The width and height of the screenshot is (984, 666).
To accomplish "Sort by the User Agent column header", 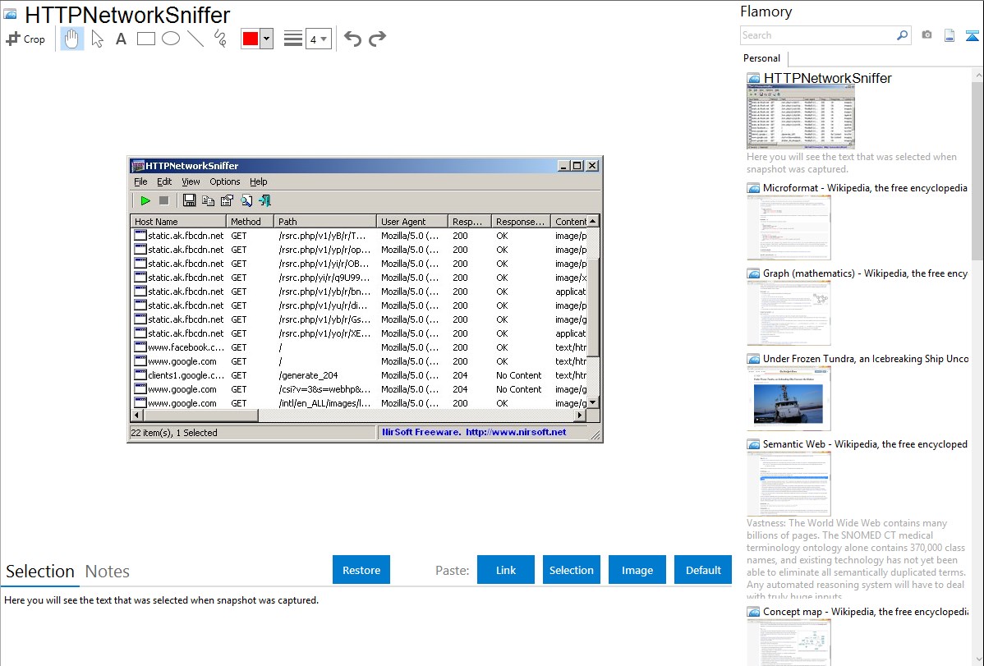I will point(412,222).
